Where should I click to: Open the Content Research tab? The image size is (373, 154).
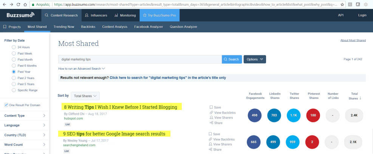tap(61, 15)
